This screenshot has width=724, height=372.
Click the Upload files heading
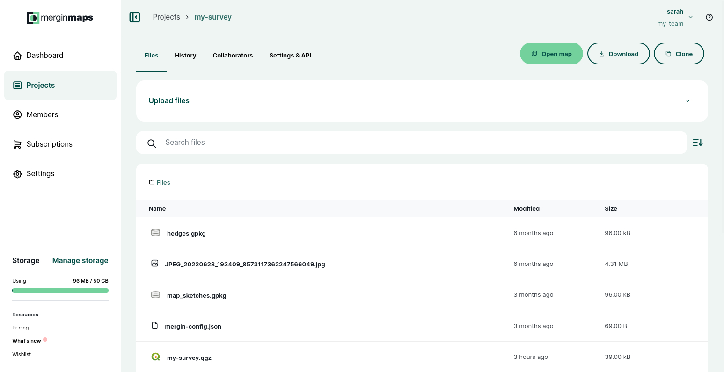point(169,101)
